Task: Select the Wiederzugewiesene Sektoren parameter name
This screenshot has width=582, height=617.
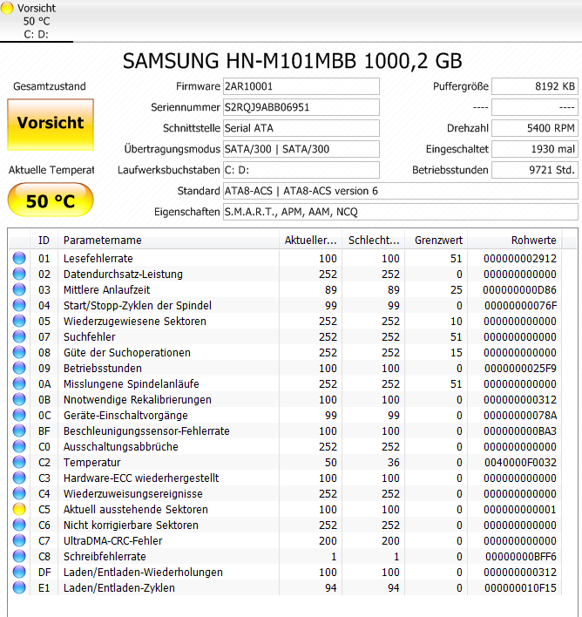Action: point(135,321)
